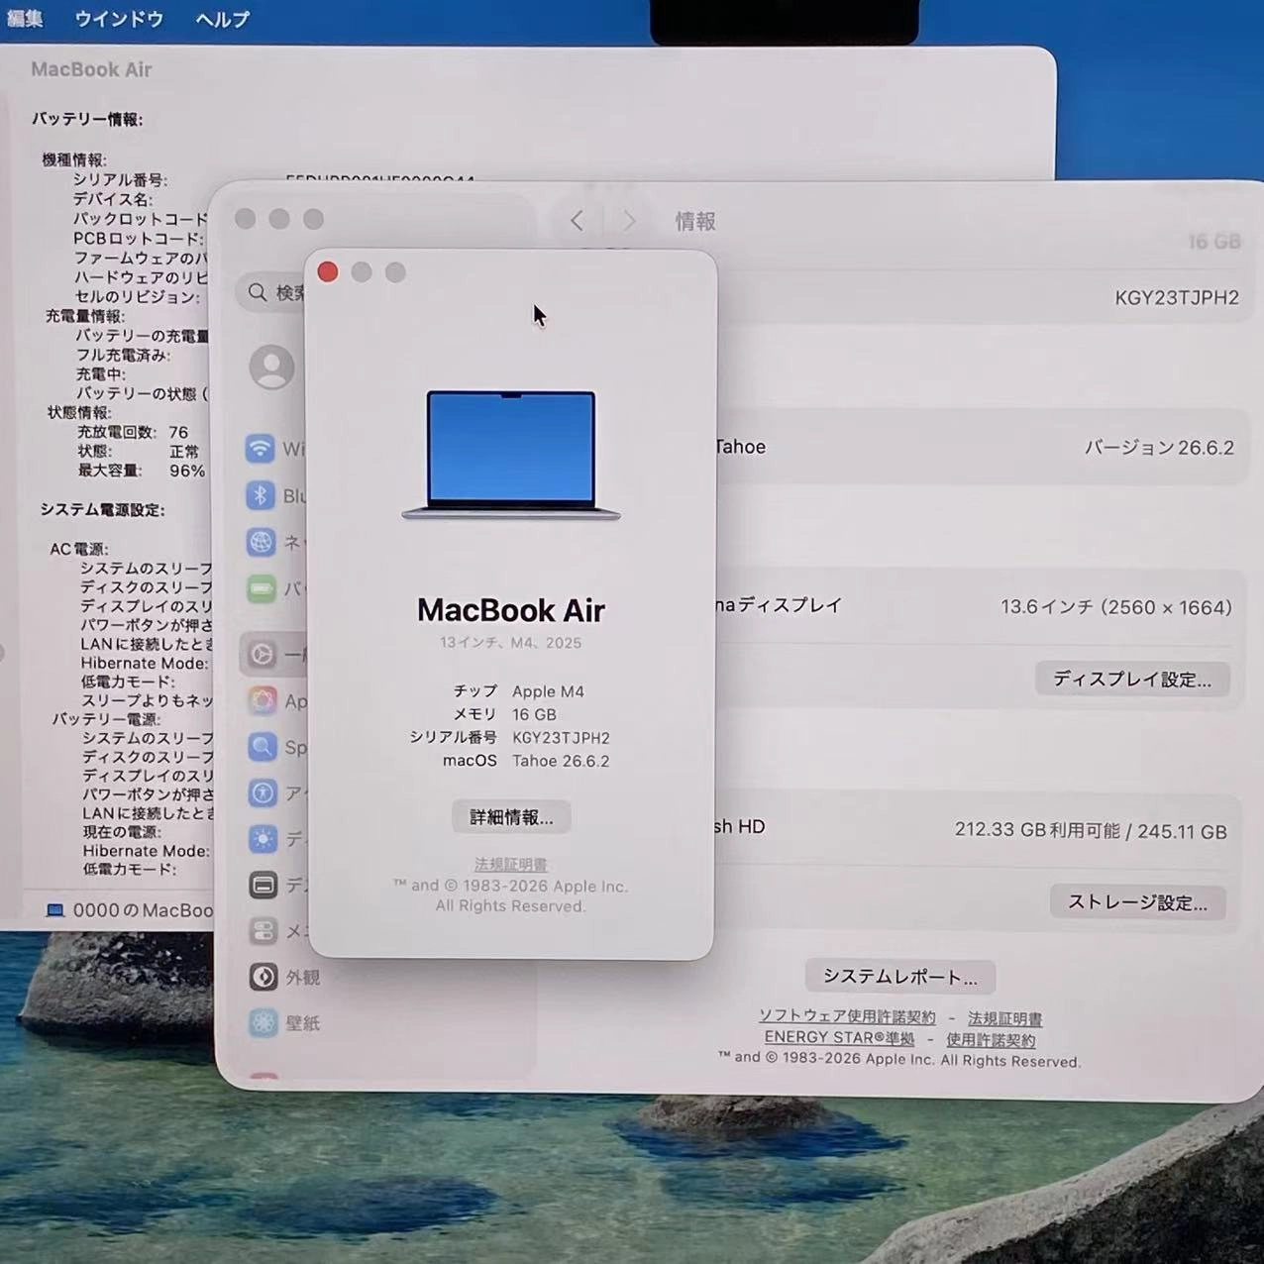1264x1264 pixels.
Task: Open the ENERGY STAR®準拠 link
Action: [x=839, y=1038]
